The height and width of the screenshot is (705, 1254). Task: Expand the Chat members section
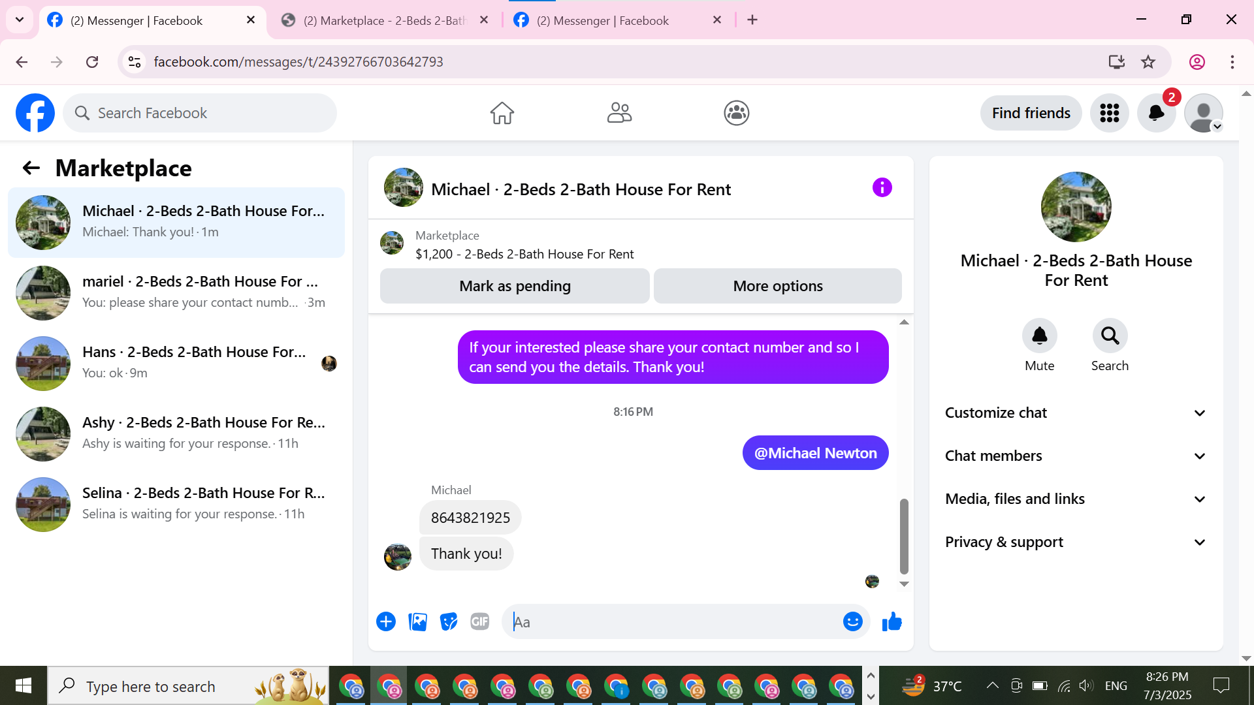pos(1076,456)
